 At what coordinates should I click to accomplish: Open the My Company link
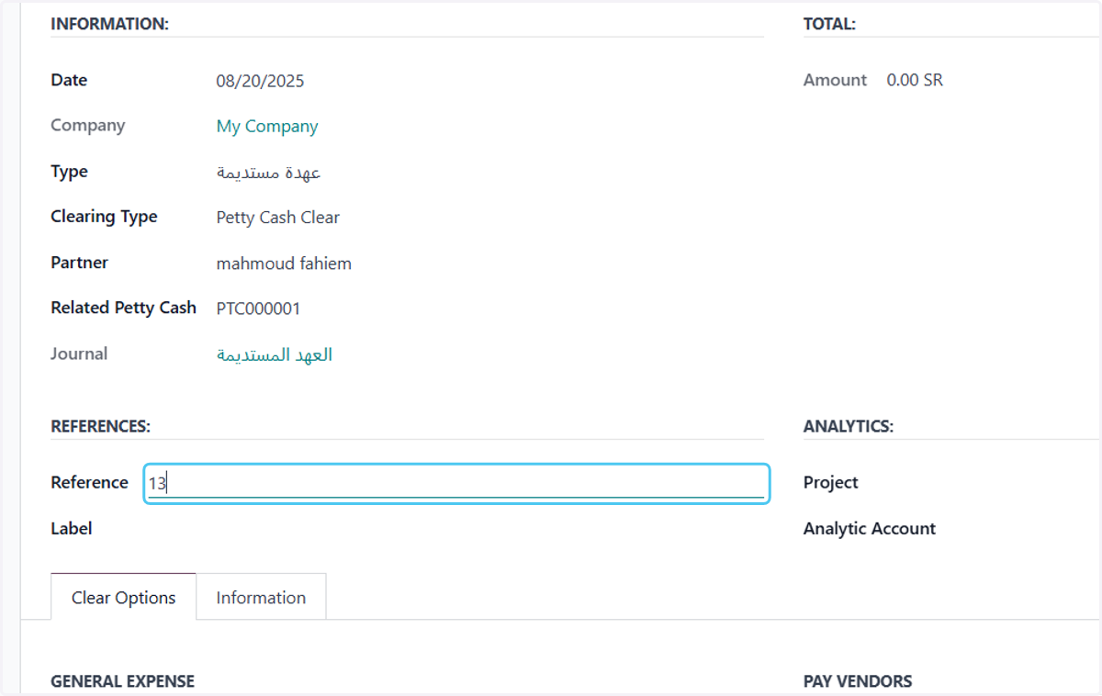267,127
